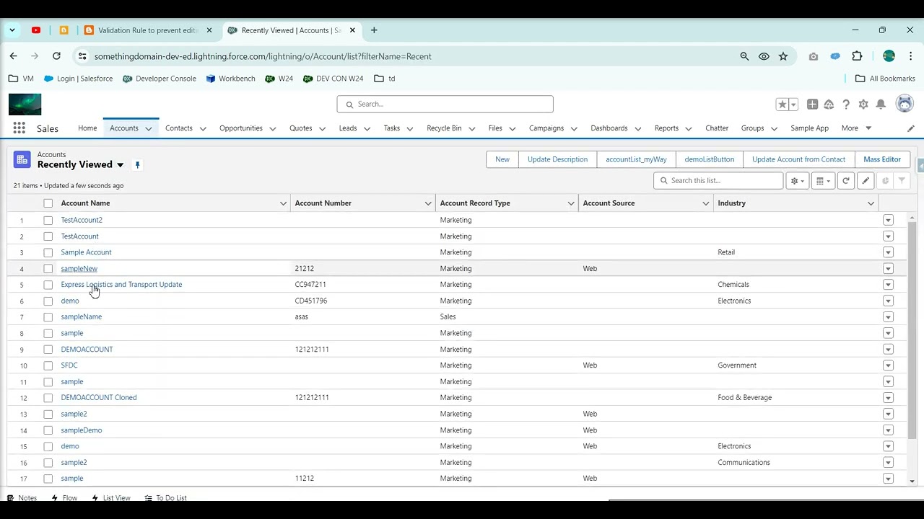Click the edit list pencil icon

[866, 181]
